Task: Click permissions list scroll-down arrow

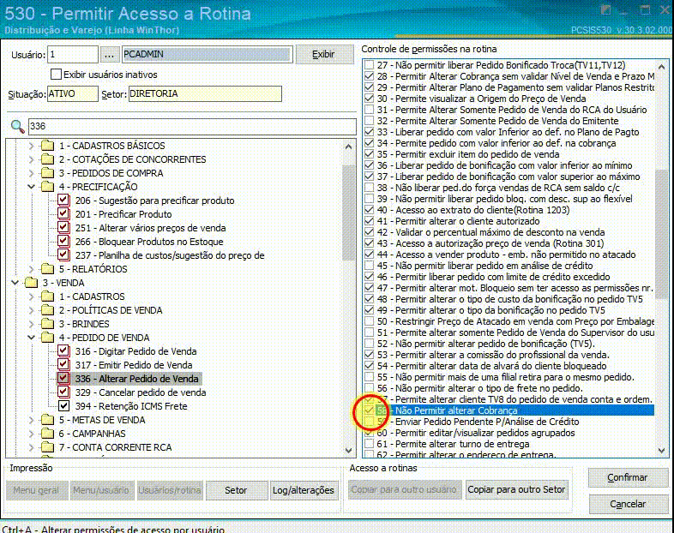Action: pos(661,451)
